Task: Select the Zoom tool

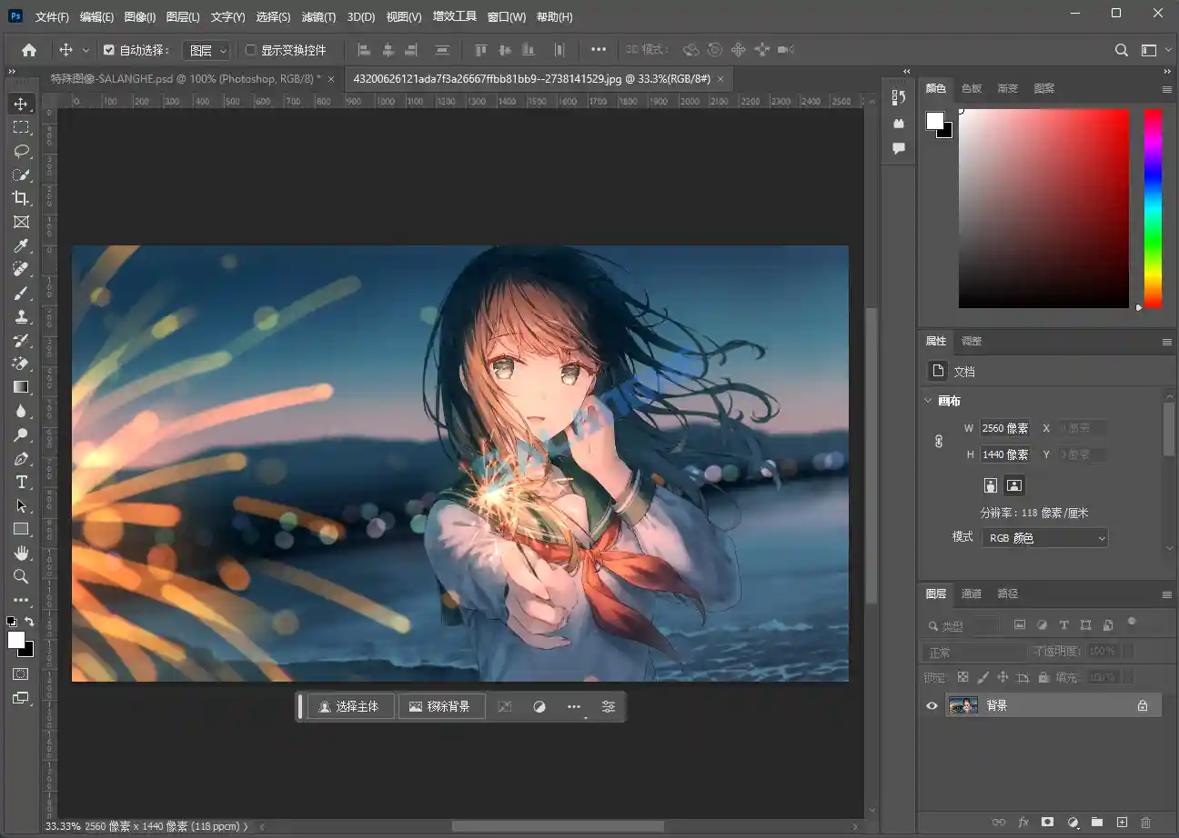Action: coord(22,576)
